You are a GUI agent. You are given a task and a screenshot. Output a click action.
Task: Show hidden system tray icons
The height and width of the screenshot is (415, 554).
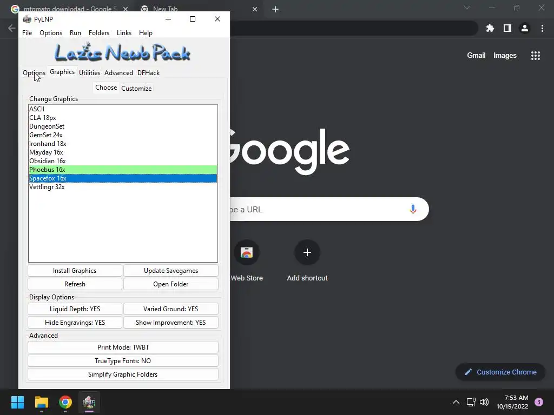pos(456,402)
